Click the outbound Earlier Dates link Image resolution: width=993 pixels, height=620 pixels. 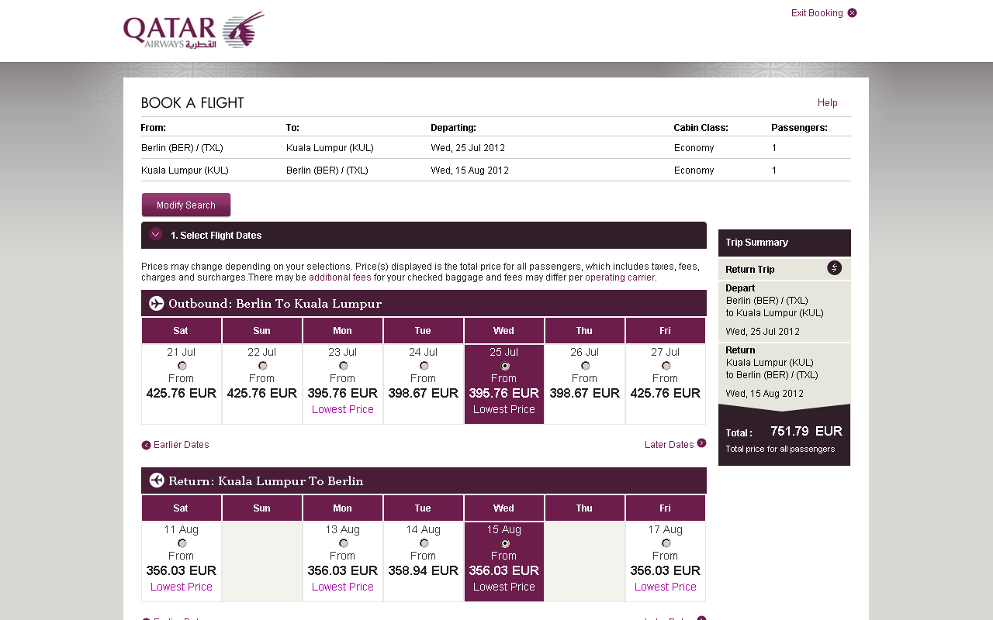(x=182, y=445)
